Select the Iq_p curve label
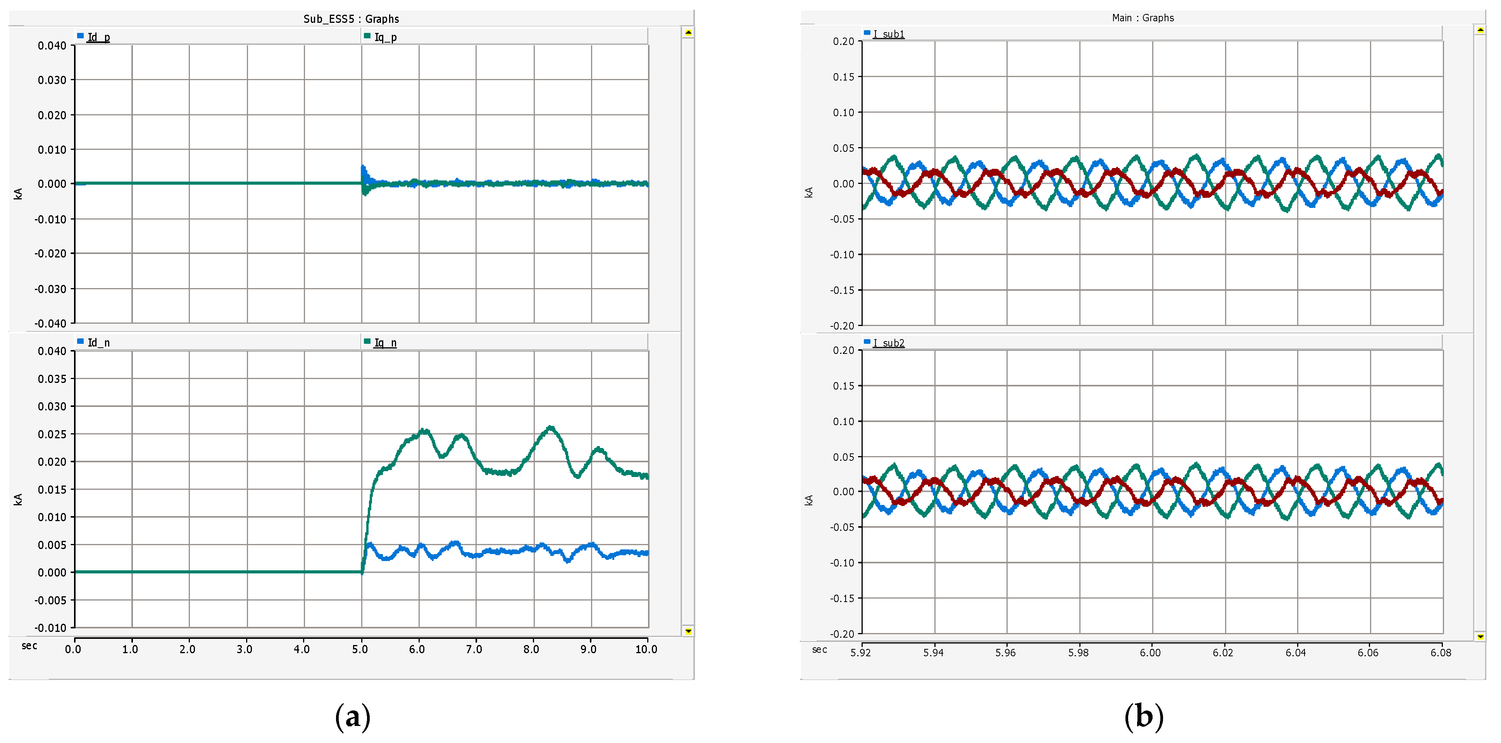1501x743 pixels. [x=385, y=37]
